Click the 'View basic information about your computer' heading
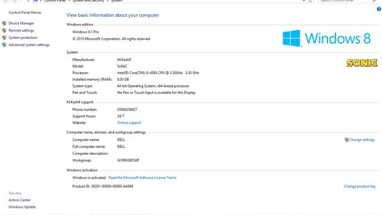This screenshot has width=382, height=215. tap(113, 15)
